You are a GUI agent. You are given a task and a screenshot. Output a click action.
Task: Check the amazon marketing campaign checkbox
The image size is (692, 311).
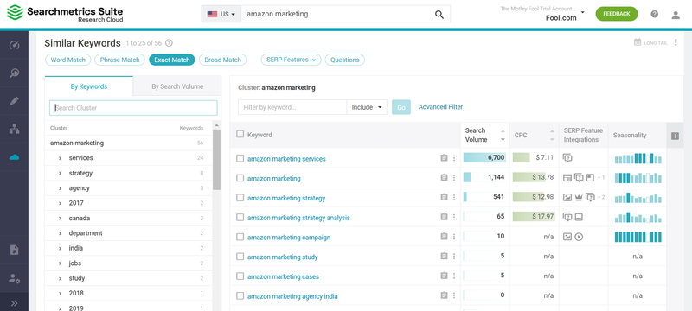240,237
